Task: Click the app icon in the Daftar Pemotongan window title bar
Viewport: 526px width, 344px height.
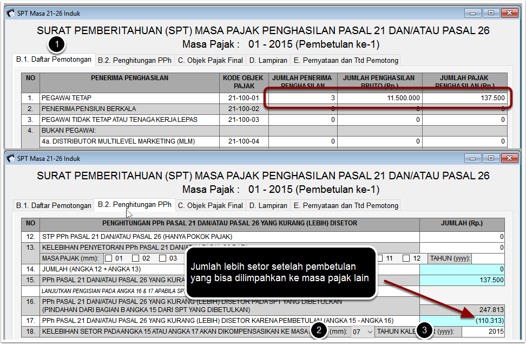Action: click(x=11, y=14)
